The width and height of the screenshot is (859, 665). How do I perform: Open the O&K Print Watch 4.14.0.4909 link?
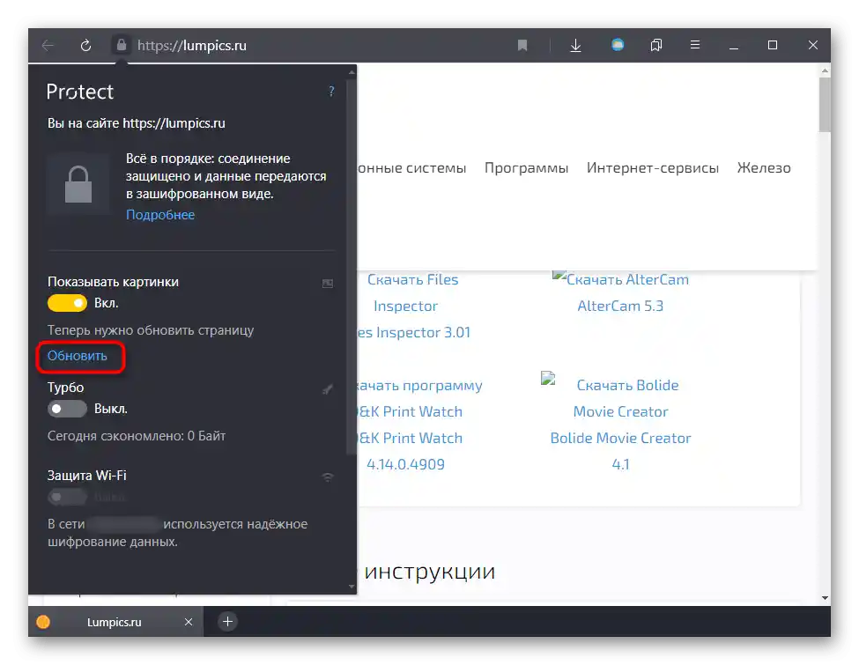click(x=410, y=451)
